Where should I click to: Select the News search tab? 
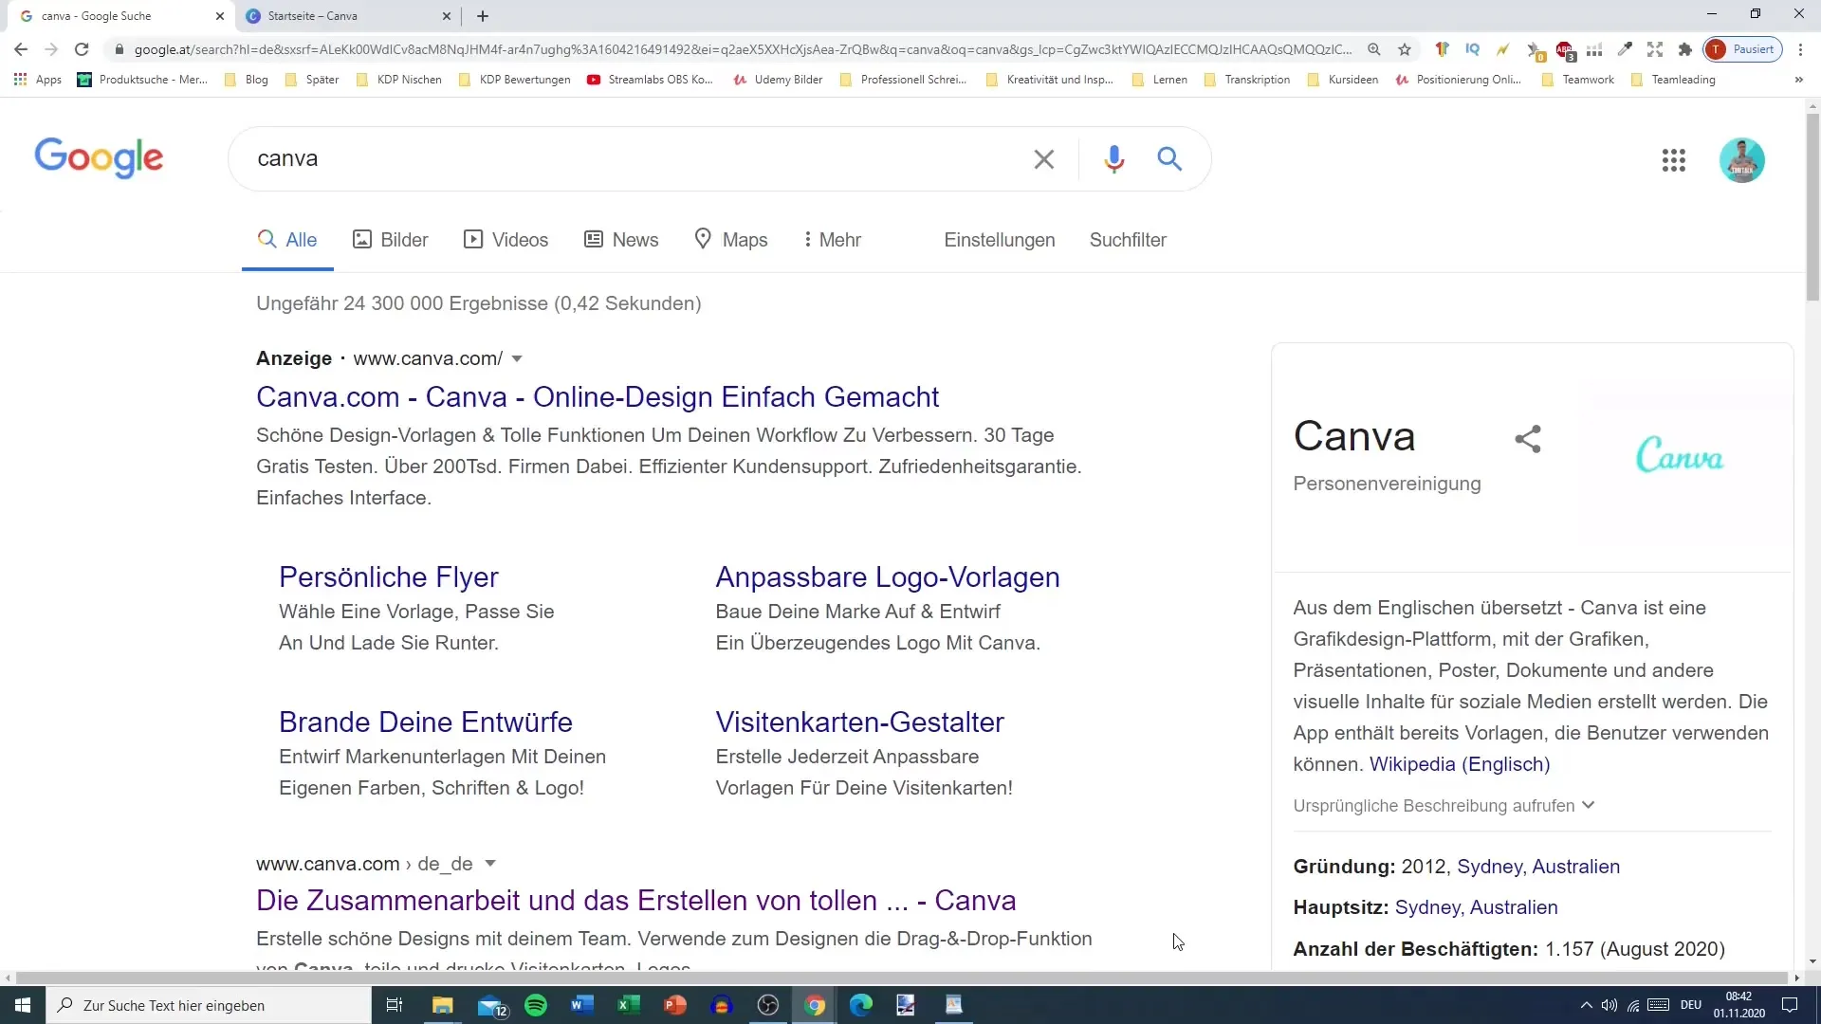621,240
